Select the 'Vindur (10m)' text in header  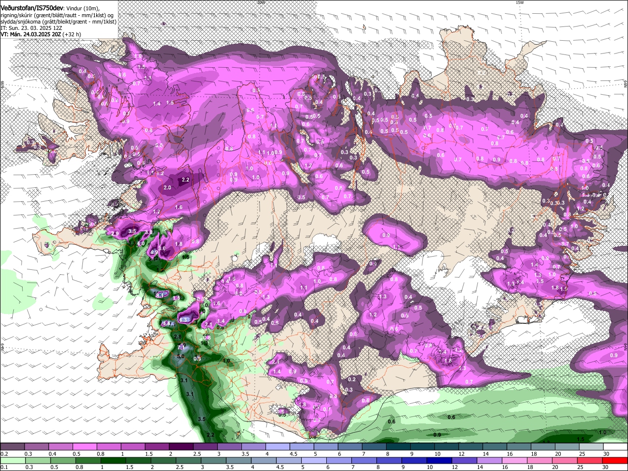coord(83,9)
